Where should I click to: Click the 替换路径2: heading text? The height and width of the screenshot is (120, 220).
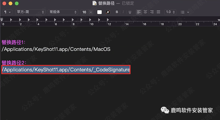tap(14, 62)
